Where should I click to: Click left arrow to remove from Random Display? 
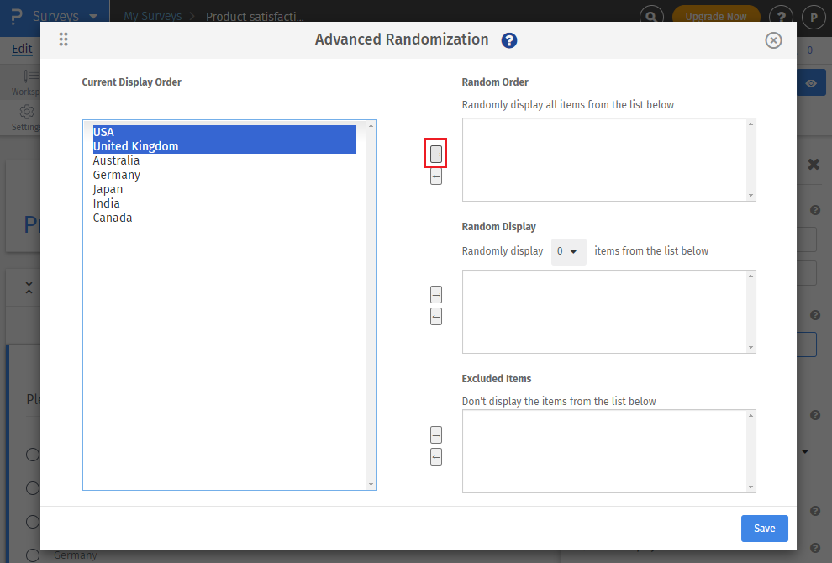435,316
